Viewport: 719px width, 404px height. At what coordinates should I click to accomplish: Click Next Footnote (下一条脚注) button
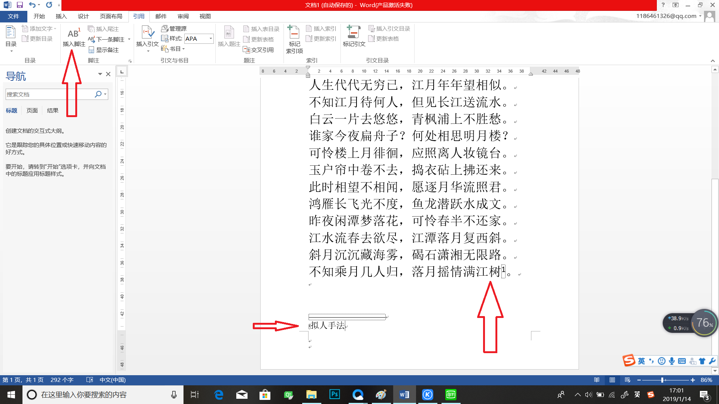tap(107, 39)
